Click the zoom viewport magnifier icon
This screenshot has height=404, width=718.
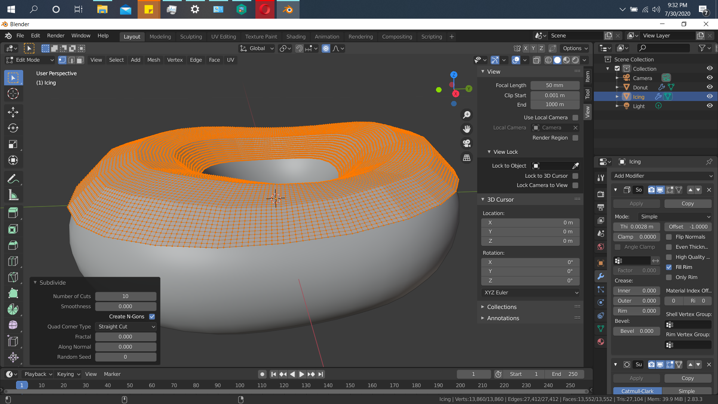coord(467,115)
